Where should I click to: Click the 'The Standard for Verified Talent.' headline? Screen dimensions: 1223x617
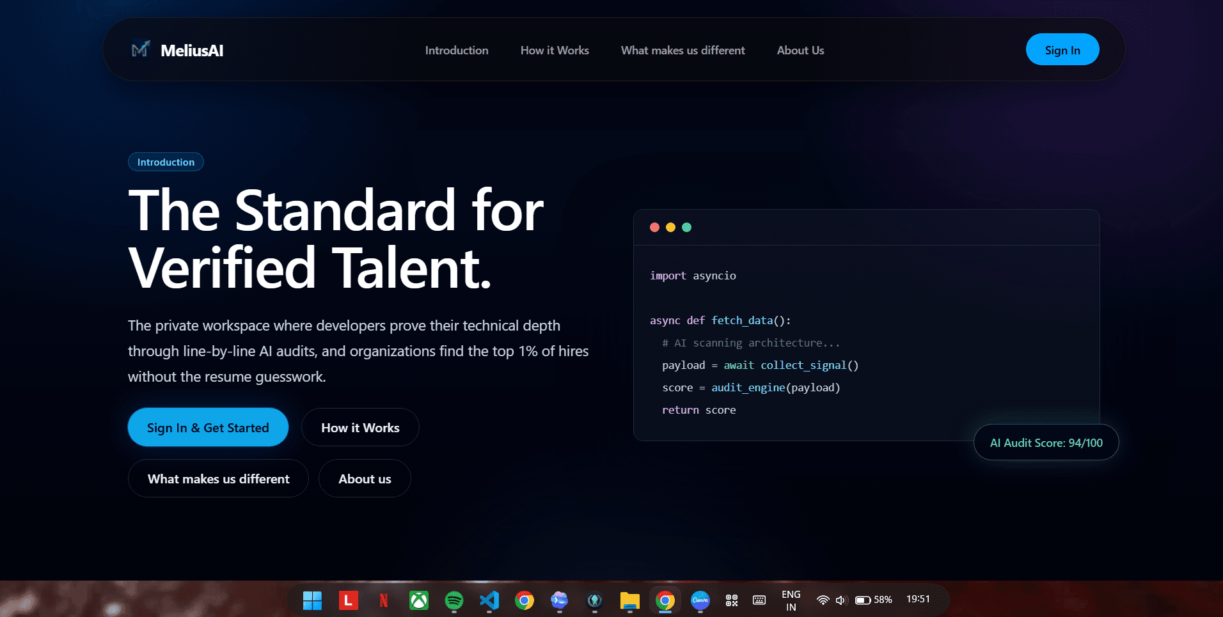[336, 238]
